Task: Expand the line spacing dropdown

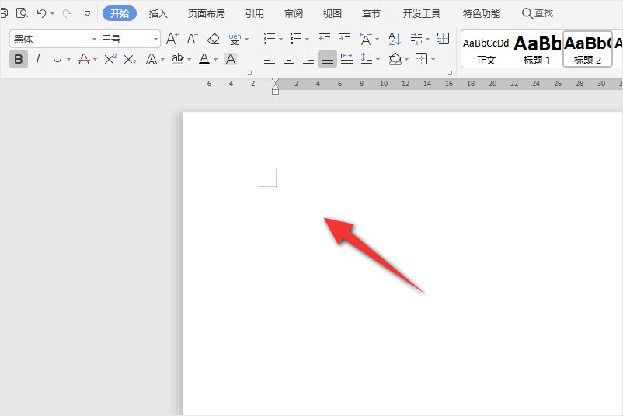Action: tap(378, 59)
